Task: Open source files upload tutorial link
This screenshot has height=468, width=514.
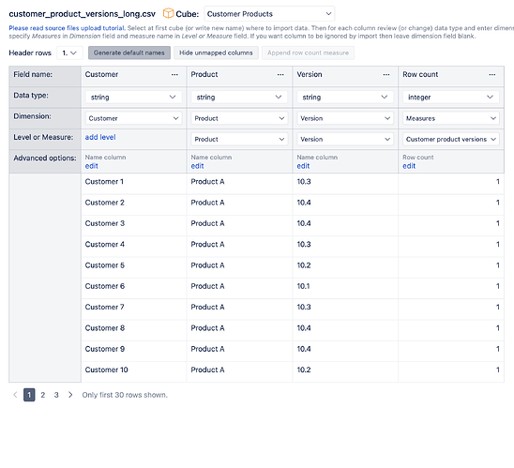Action: [x=67, y=28]
